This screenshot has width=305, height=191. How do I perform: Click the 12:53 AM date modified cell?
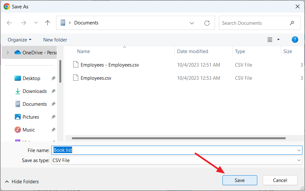pos(199,78)
